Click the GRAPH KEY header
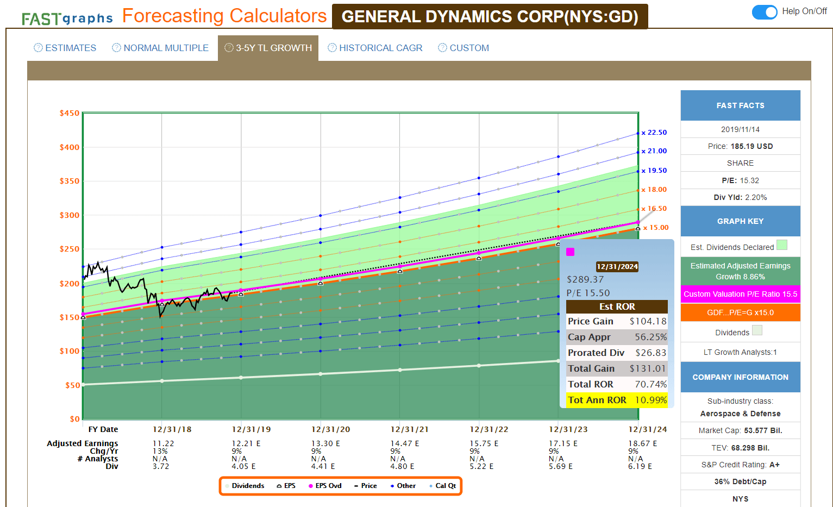This screenshot has width=833, height=507. pos(740,221)
